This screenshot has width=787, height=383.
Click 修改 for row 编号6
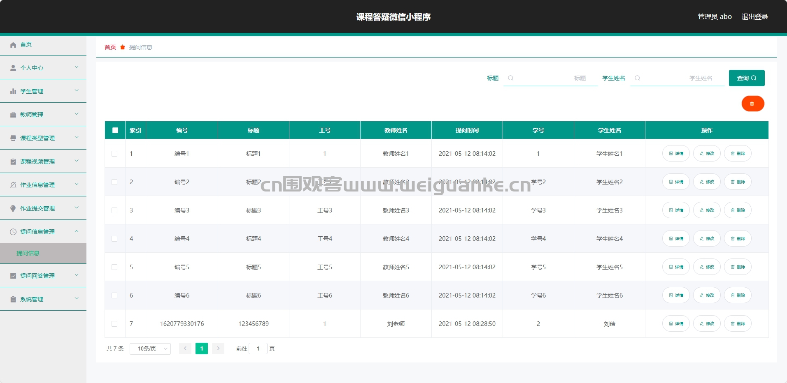pos(707,295)
